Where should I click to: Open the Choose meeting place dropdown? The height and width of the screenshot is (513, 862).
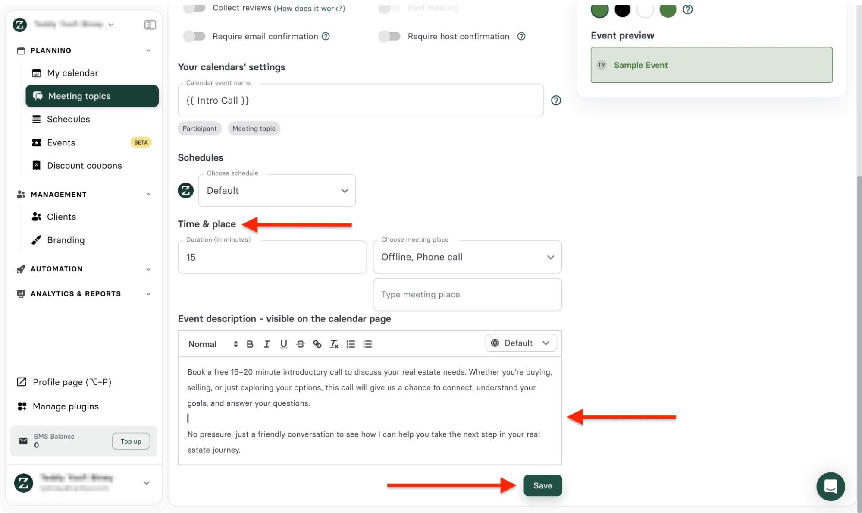pyautogui.click(x=467, y=257)
